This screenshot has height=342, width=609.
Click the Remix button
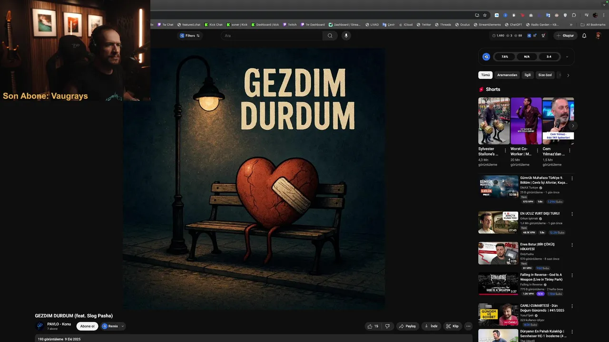point(110,326)
